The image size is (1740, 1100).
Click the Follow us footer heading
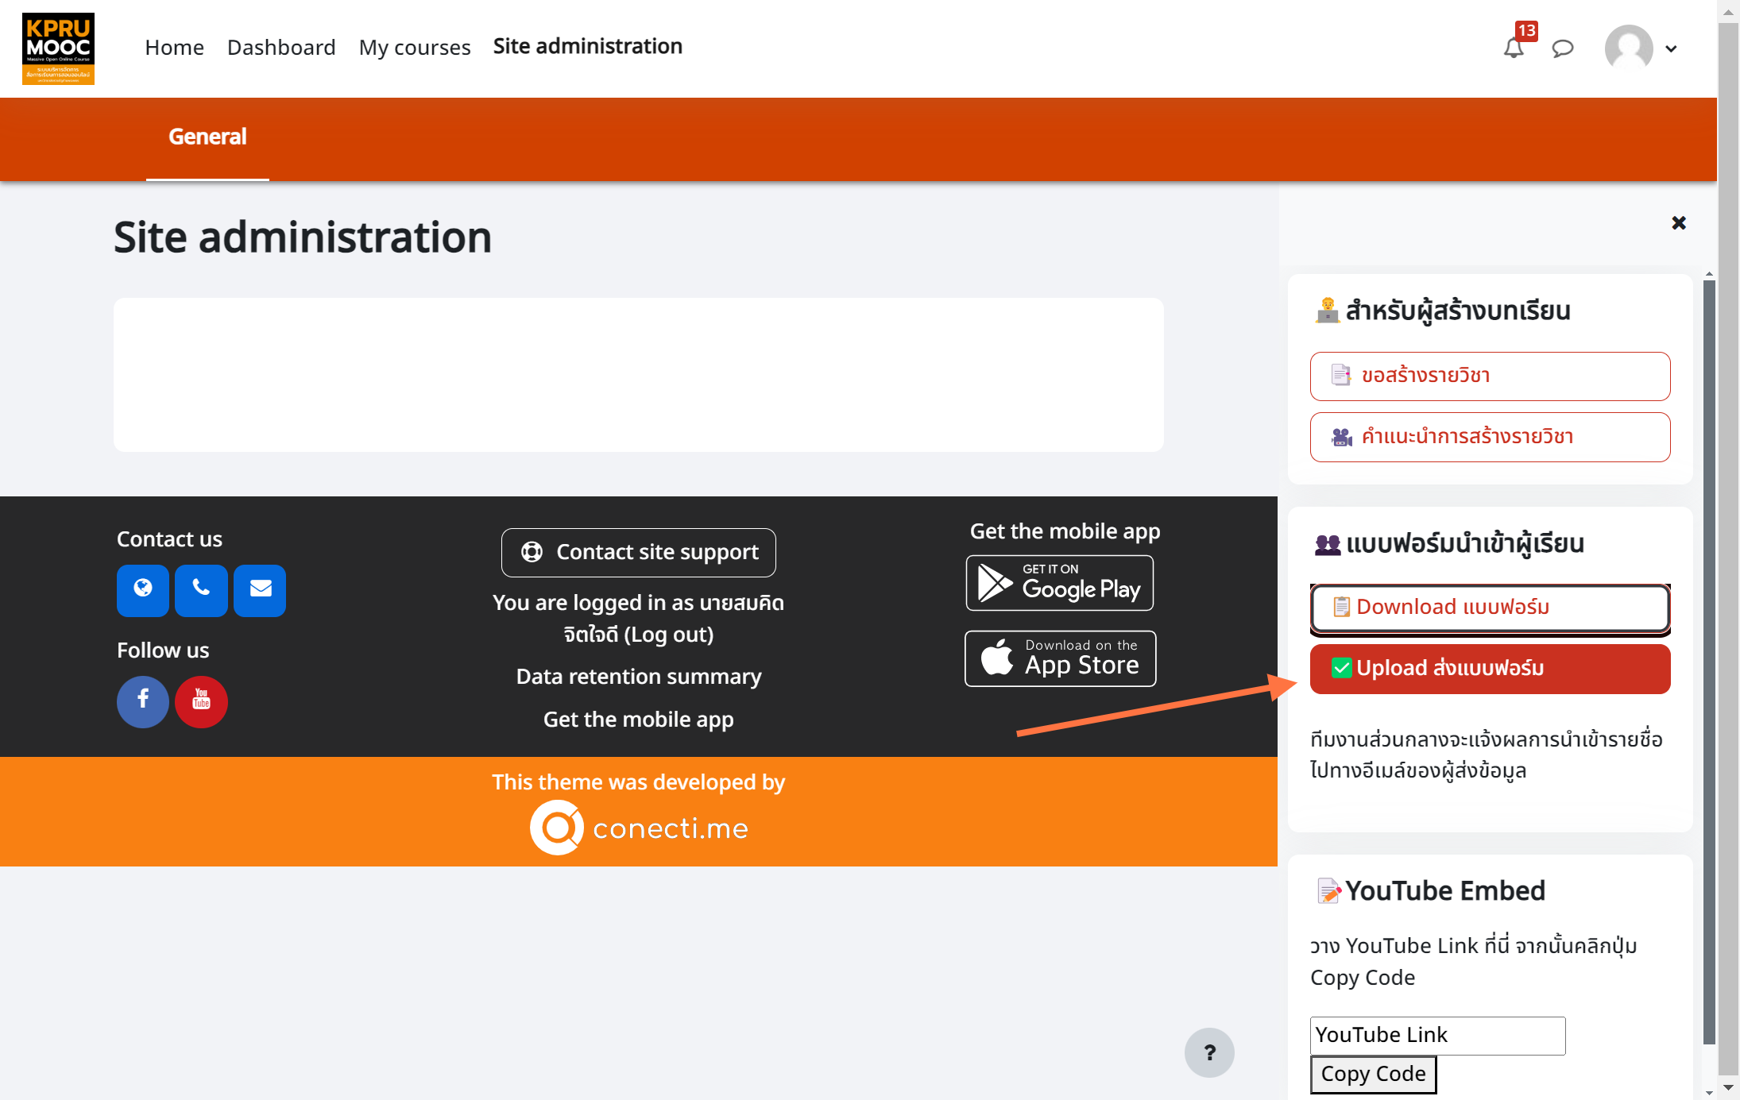163,650
